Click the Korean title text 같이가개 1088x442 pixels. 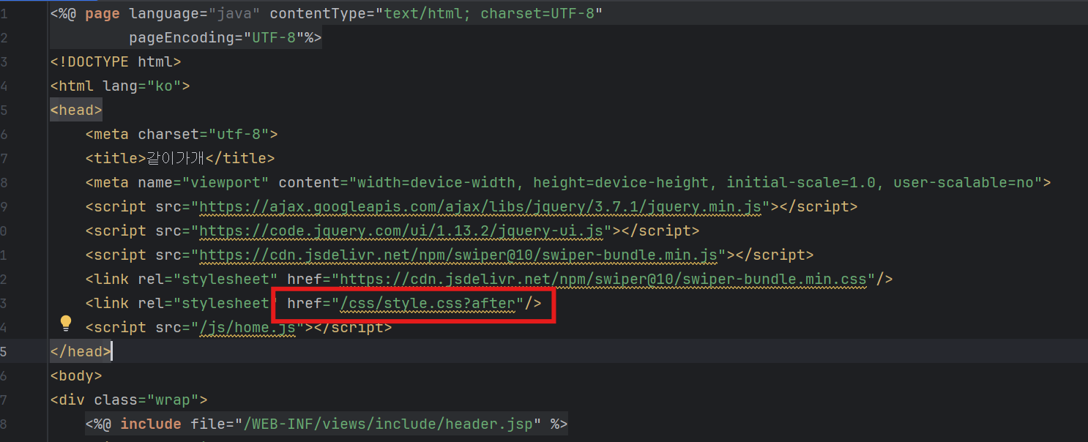click(x=176, y=159)
